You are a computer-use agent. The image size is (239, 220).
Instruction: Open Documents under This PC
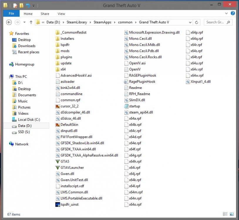(x=27, y=95)
